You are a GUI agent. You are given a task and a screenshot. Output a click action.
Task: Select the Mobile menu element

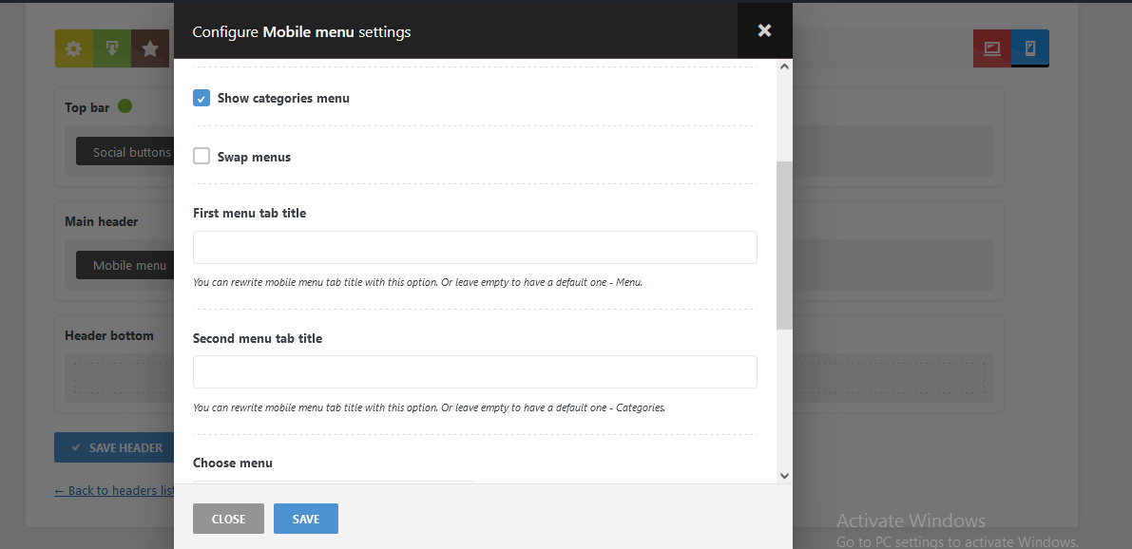129,266
